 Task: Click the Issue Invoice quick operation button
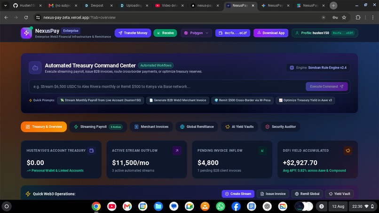(273, 194)
